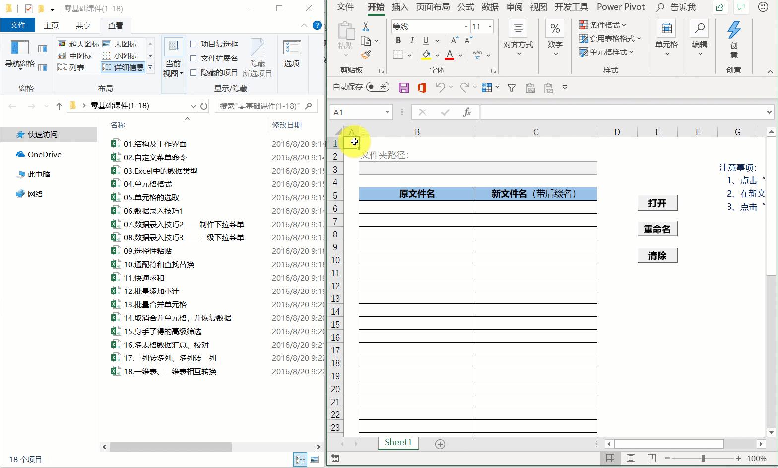
Task: Open the Developer tab in Excel
Action: click(x=571, y=7)
